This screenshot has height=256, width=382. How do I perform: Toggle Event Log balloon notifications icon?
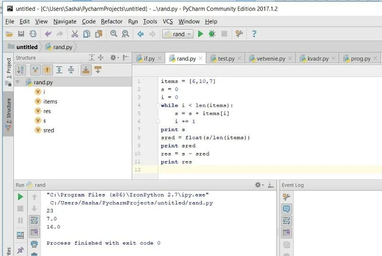click(x=286, y=209)
